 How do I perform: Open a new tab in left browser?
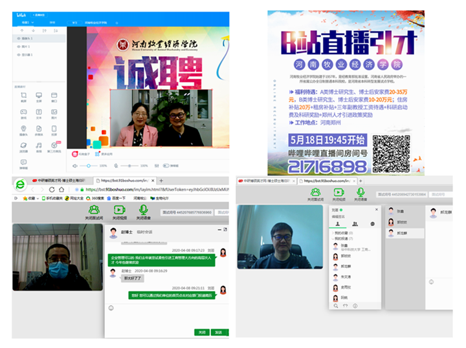[x=161, y=181]
